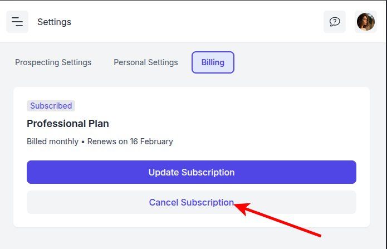Click the red arrow annotation tip
Image resolution: width=387 pixels, height=249 pixels.
[x=236, y=205]
